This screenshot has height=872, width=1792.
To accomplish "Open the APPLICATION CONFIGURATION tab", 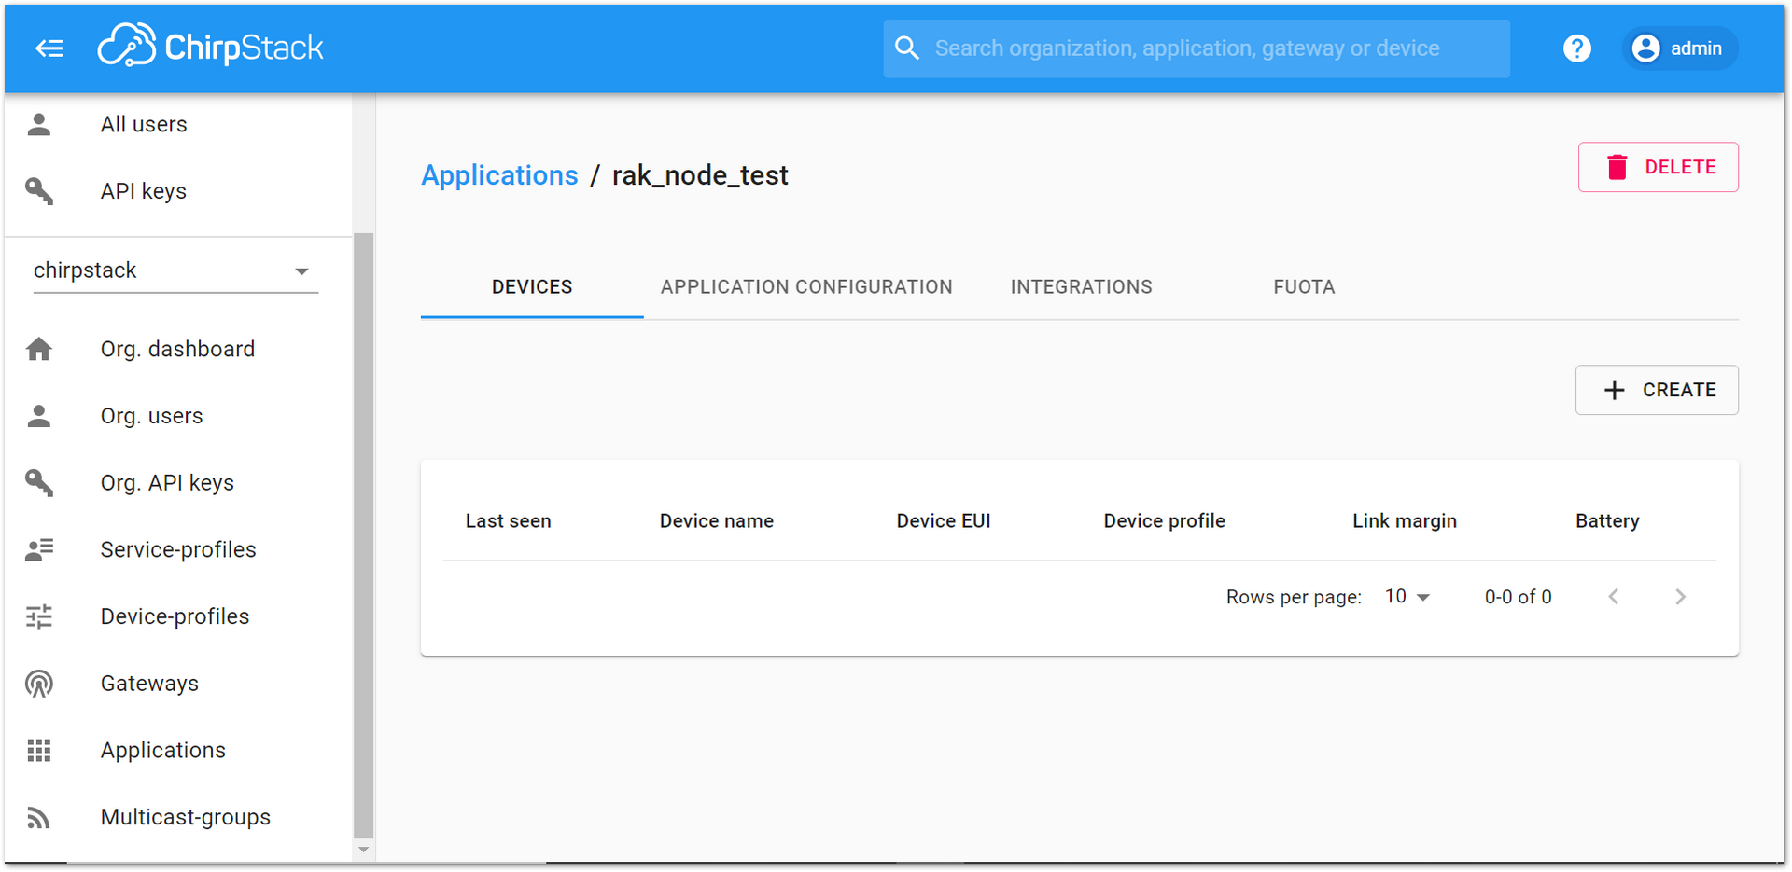I will [x=806, y=287].
